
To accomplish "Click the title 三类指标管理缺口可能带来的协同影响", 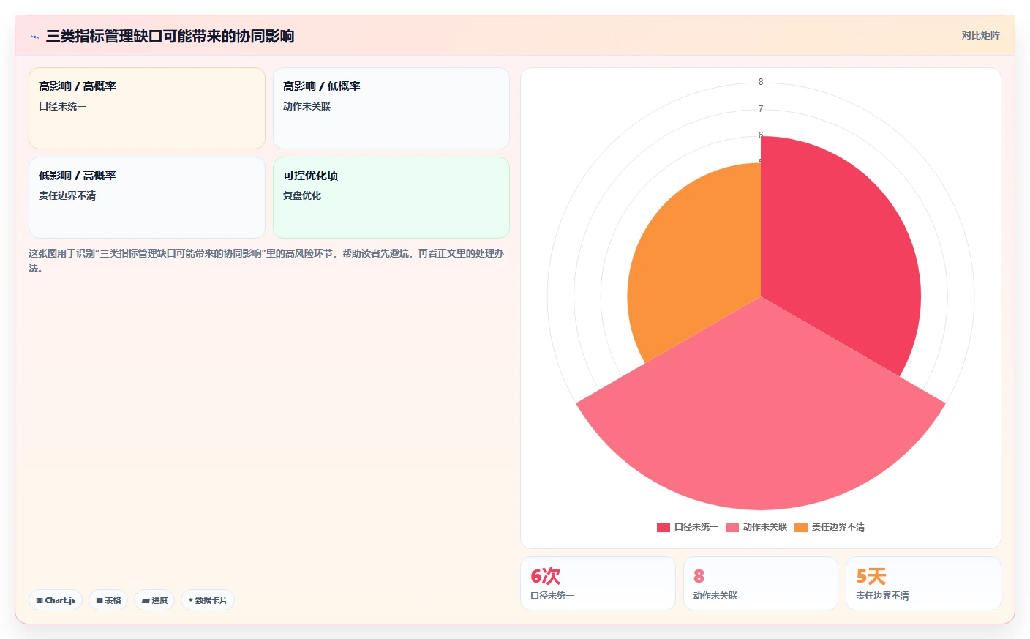I will tap(170, 36).
